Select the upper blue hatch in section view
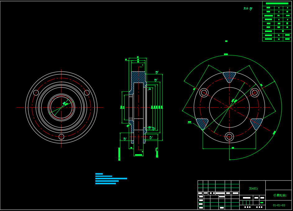This screenshot has height=211, width=293. coord(138,77)
